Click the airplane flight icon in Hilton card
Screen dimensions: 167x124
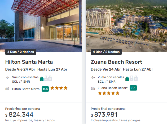click(x=7, y=78)
